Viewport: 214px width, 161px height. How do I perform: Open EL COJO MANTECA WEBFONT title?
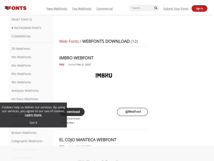click(x=88, y=140)
